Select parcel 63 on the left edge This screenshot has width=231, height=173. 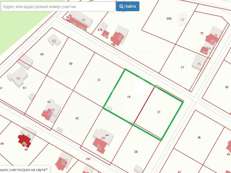[x=18, y=77]
